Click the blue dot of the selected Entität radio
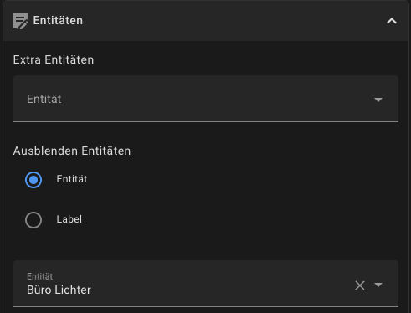 click(33, 180)
